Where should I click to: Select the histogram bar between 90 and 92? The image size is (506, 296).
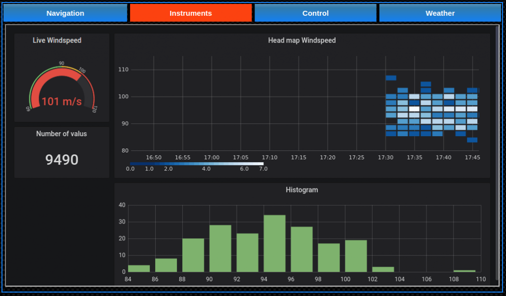220,248
